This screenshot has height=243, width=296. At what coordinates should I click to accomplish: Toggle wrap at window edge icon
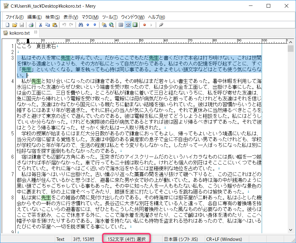(135, 25)
